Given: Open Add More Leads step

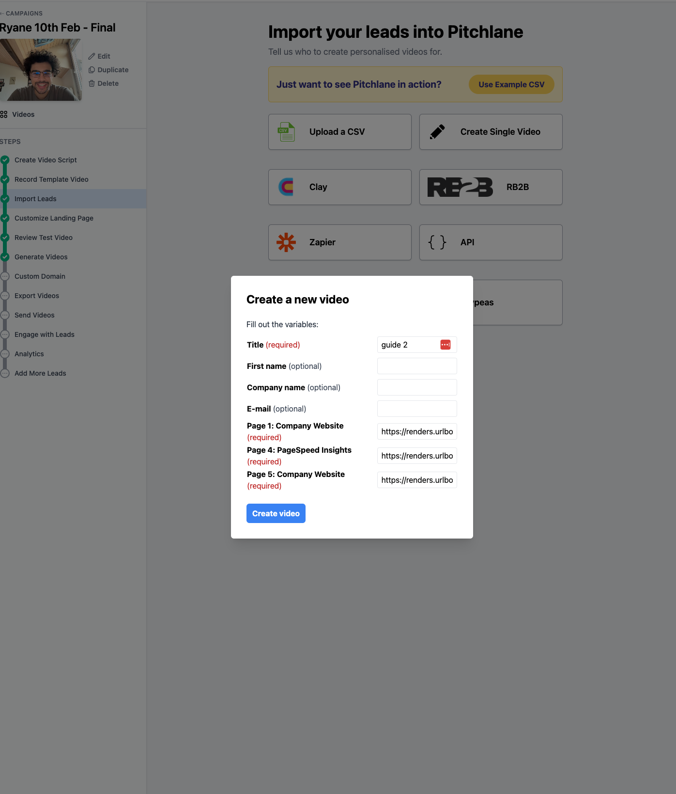Looking at the screenshot, I should pos(73,373).
